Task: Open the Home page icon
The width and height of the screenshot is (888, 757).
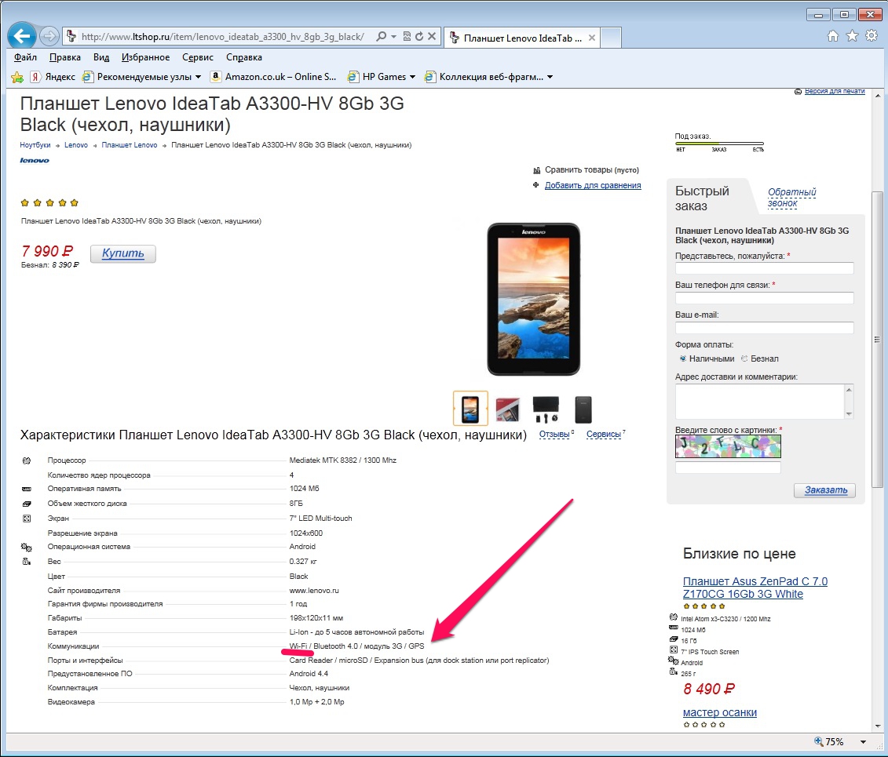Action: click(x=832, y=36)
